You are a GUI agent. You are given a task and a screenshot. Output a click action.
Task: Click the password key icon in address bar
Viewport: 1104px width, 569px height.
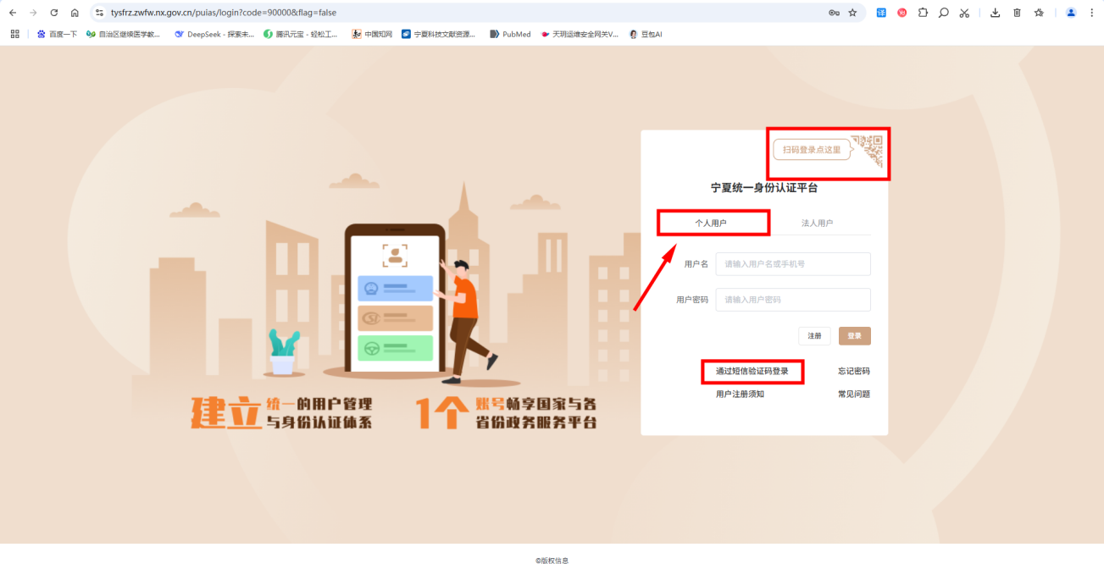click(x=834, y=13)
